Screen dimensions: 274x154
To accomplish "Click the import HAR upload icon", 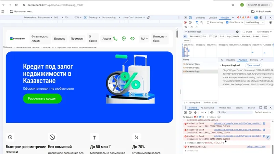I will tap(192, 27).
